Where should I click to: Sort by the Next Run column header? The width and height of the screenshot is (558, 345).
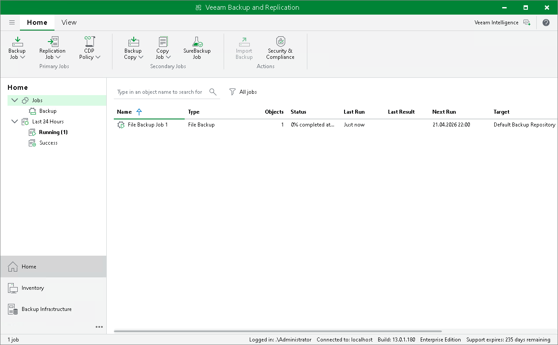pos(444,112)
